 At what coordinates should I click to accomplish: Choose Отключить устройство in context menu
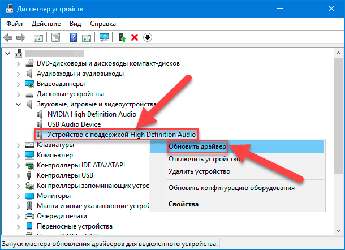pos(237,159)
